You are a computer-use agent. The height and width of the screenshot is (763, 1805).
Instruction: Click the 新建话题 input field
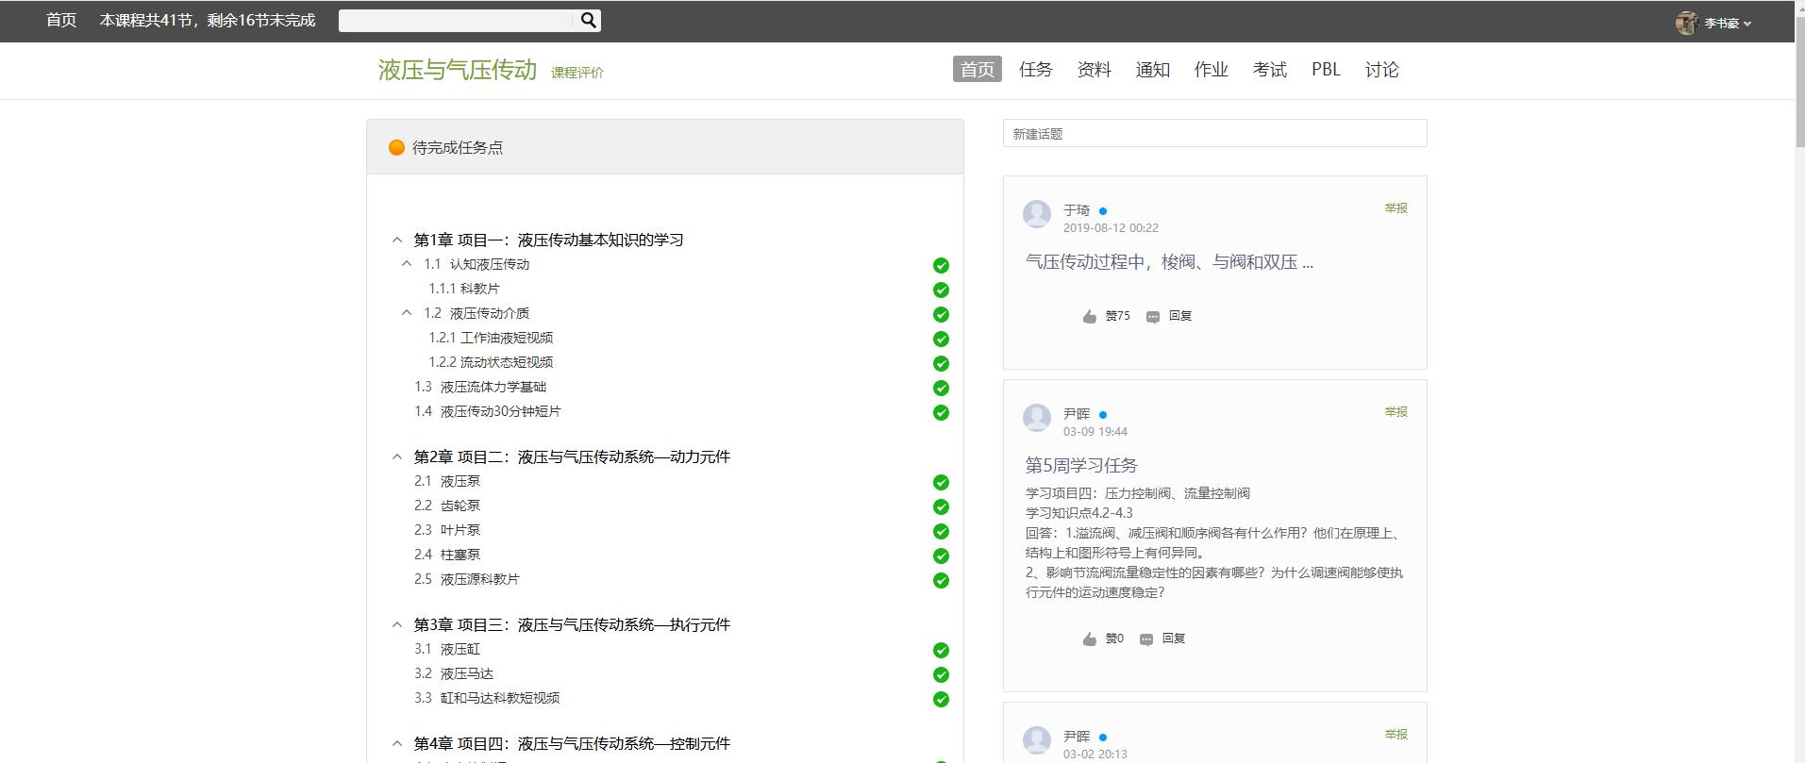pos(1214,134)
